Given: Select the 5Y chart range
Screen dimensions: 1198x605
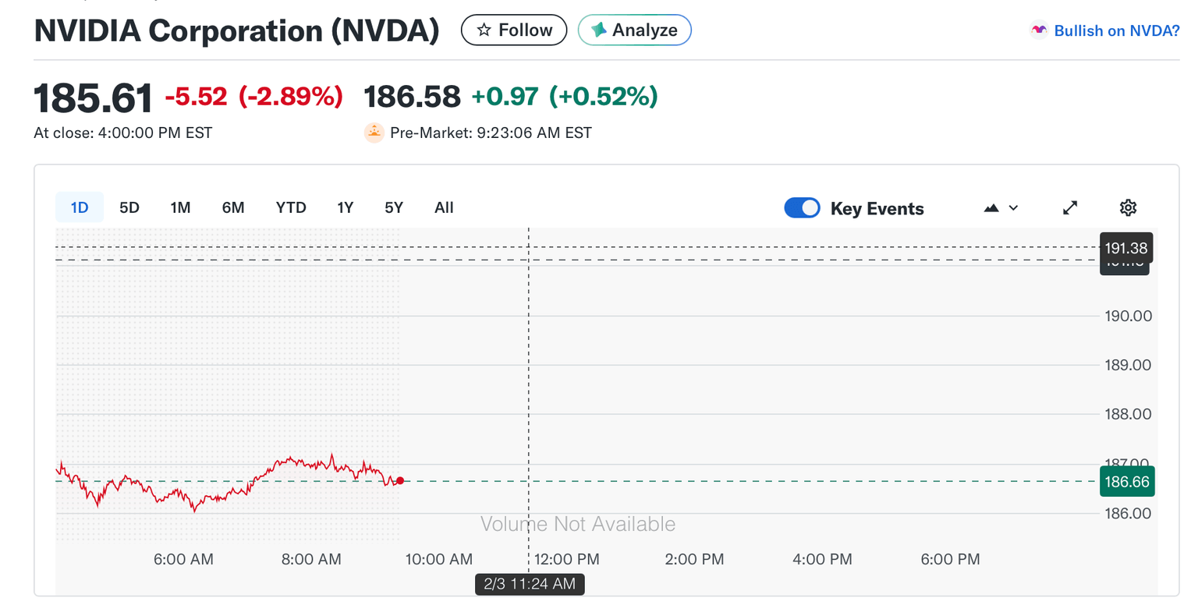Looking at the screenshot, I should 394,207.
